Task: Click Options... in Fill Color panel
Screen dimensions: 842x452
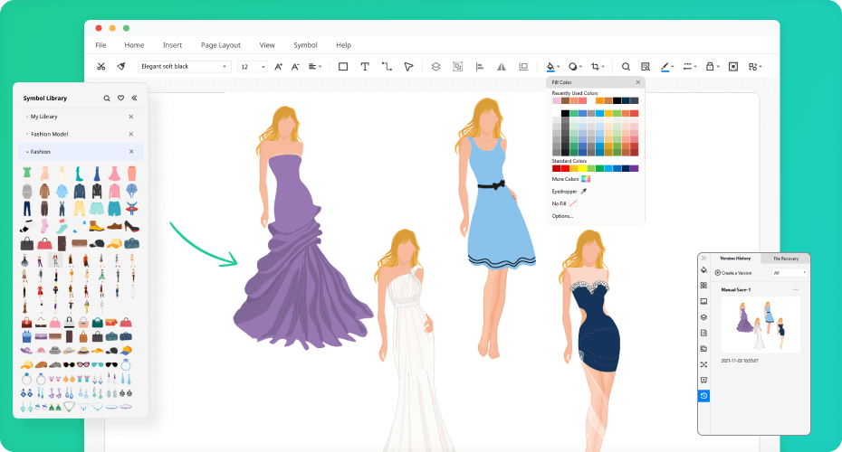Action: (x=562, y=216)
